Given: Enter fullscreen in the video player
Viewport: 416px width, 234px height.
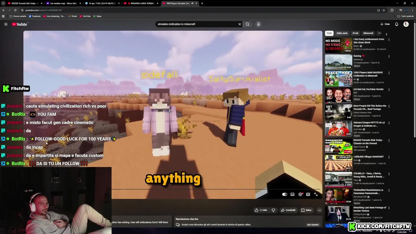Looking at the screenshot, I should coord(316,194).
